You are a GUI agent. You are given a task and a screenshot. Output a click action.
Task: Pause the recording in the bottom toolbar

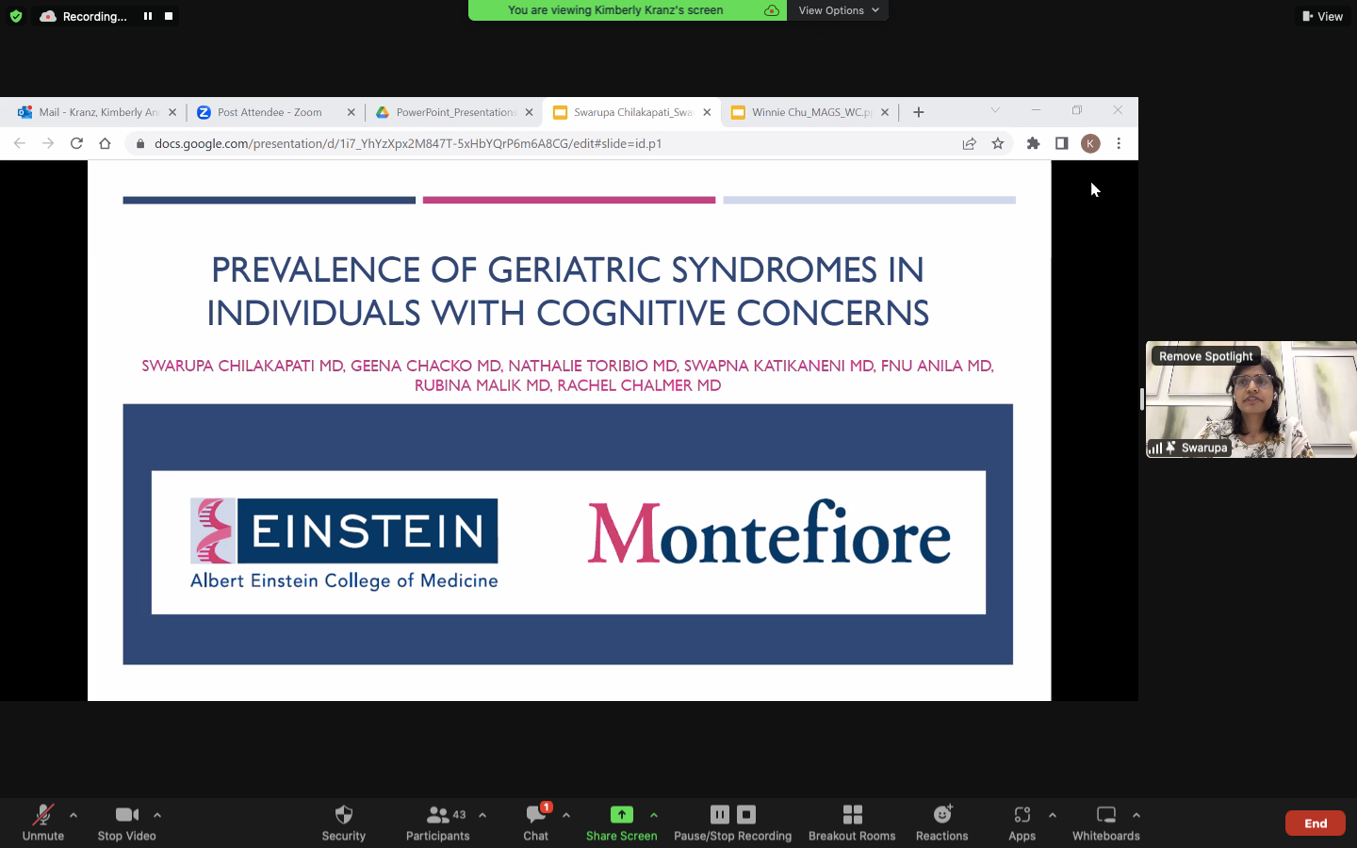[x=720, y=814]
